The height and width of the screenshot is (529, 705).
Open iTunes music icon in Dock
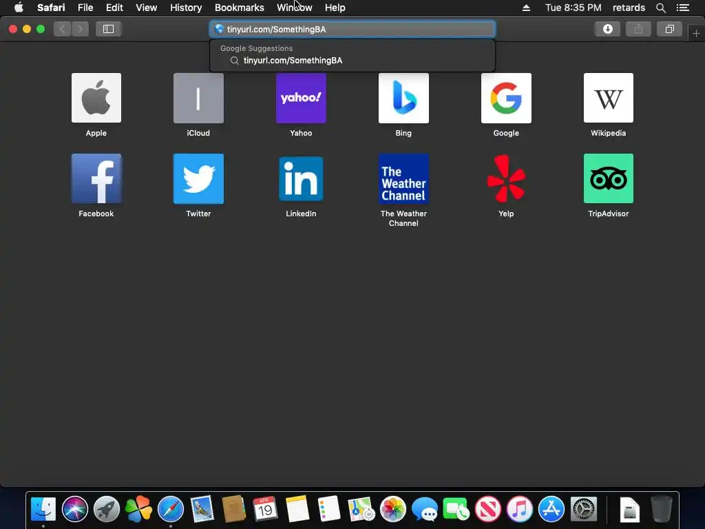click(x=520, y=509)
